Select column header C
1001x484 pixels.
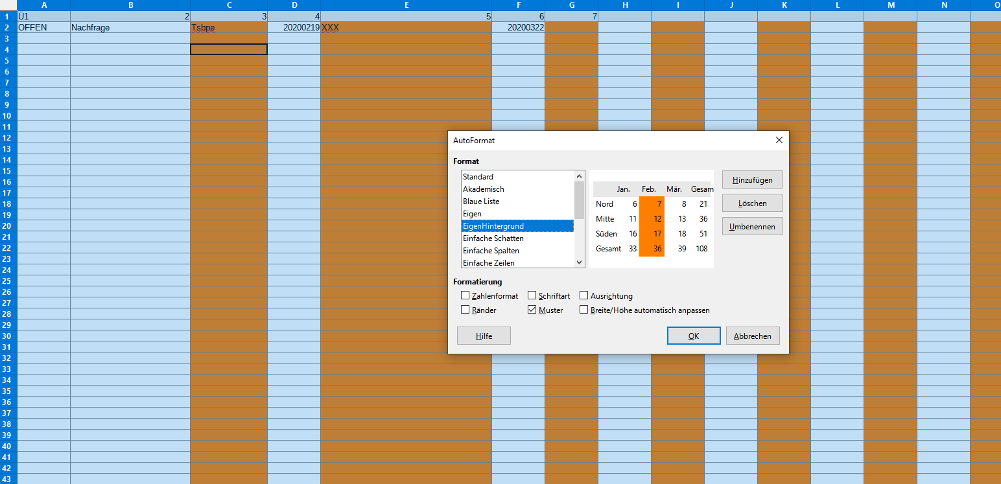[229, 5]
